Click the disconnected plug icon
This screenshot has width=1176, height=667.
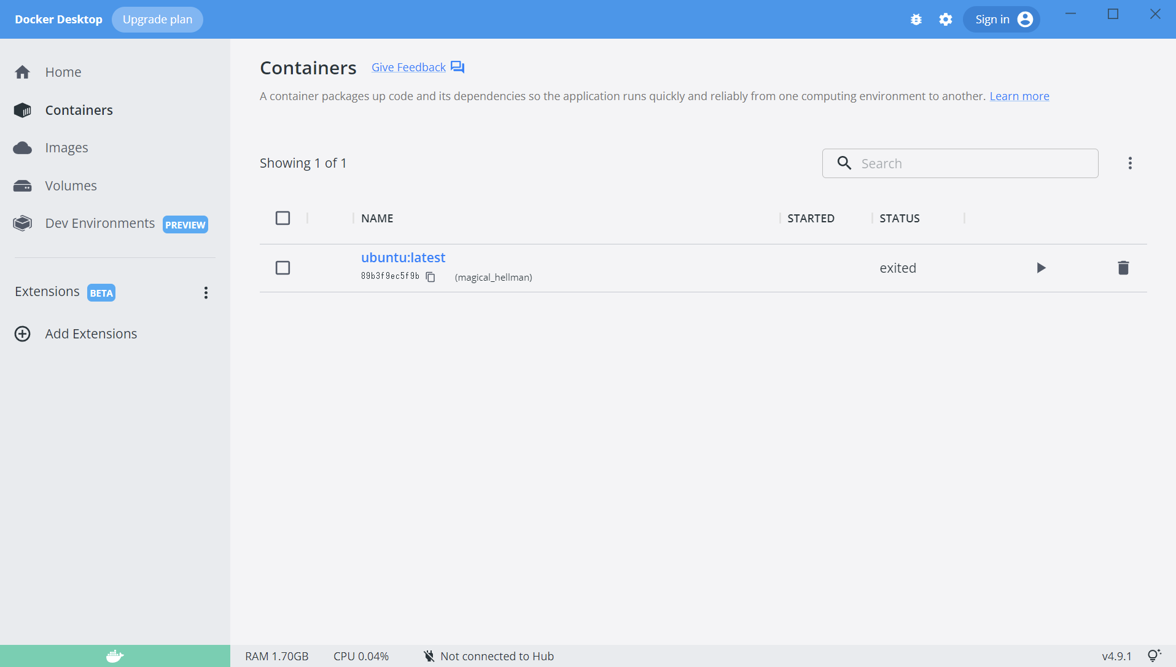point(429,656)
